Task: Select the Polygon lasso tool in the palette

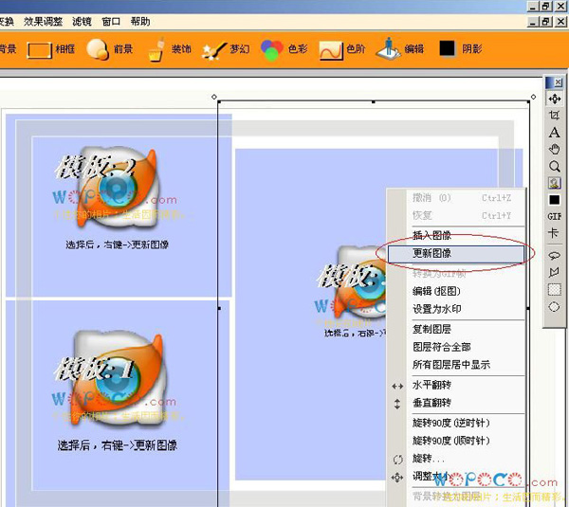Action: click(x=554, y=272)
